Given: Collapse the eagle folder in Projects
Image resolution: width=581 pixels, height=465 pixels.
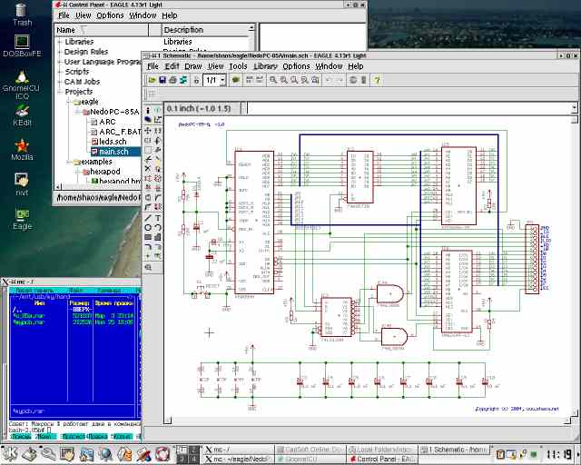Looking at the screenshot, I should 69,102.
